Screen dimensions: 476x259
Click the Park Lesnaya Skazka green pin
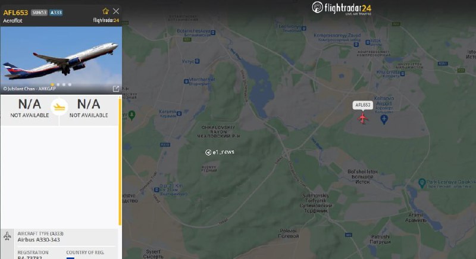point(422,183)
